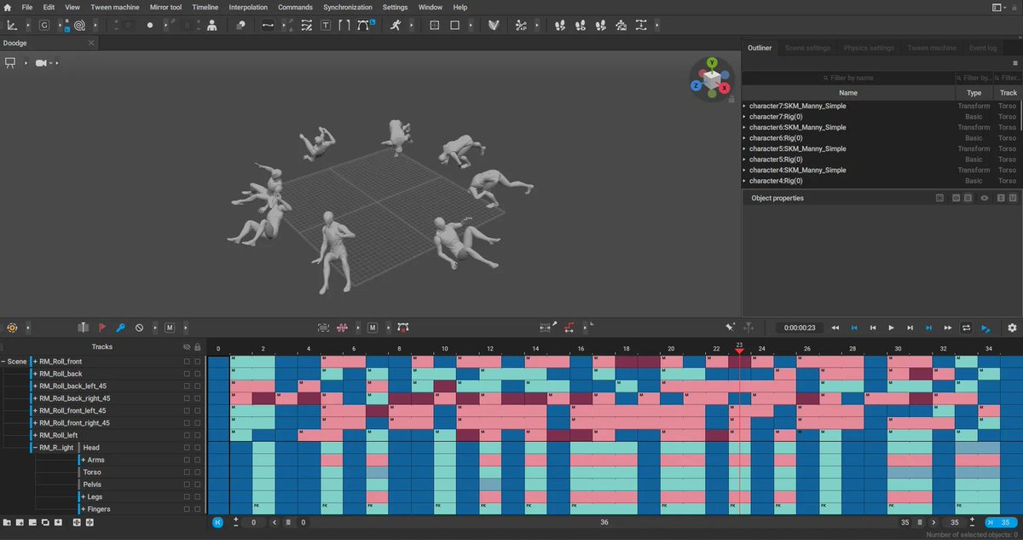Click the orange target icon above the tracks

point(12,328)
